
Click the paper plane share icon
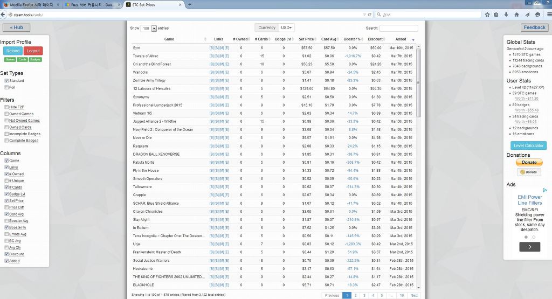tap(527, 15)
